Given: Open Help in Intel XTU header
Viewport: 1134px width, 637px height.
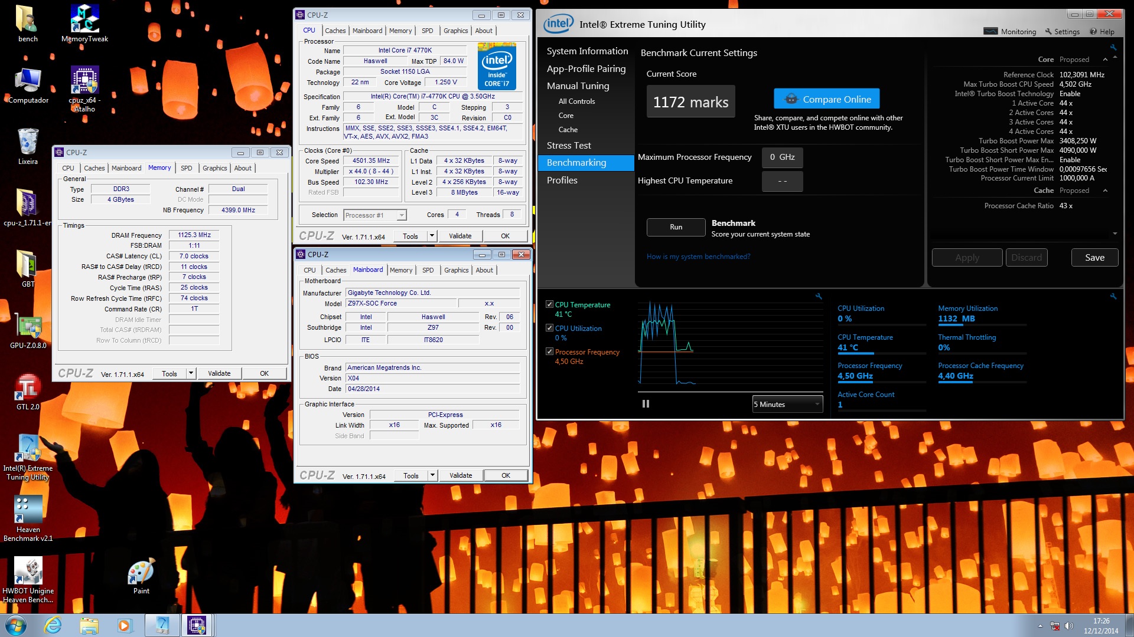Looking at the screenshot, I should tap(1102, 32).
